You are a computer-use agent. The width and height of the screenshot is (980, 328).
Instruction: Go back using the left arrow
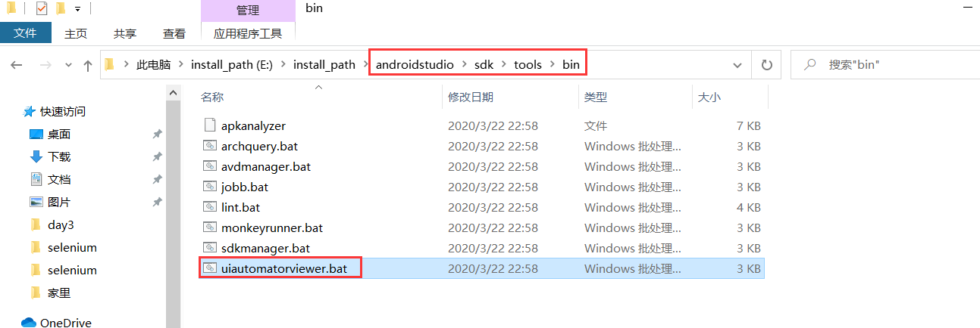[17, 65]
